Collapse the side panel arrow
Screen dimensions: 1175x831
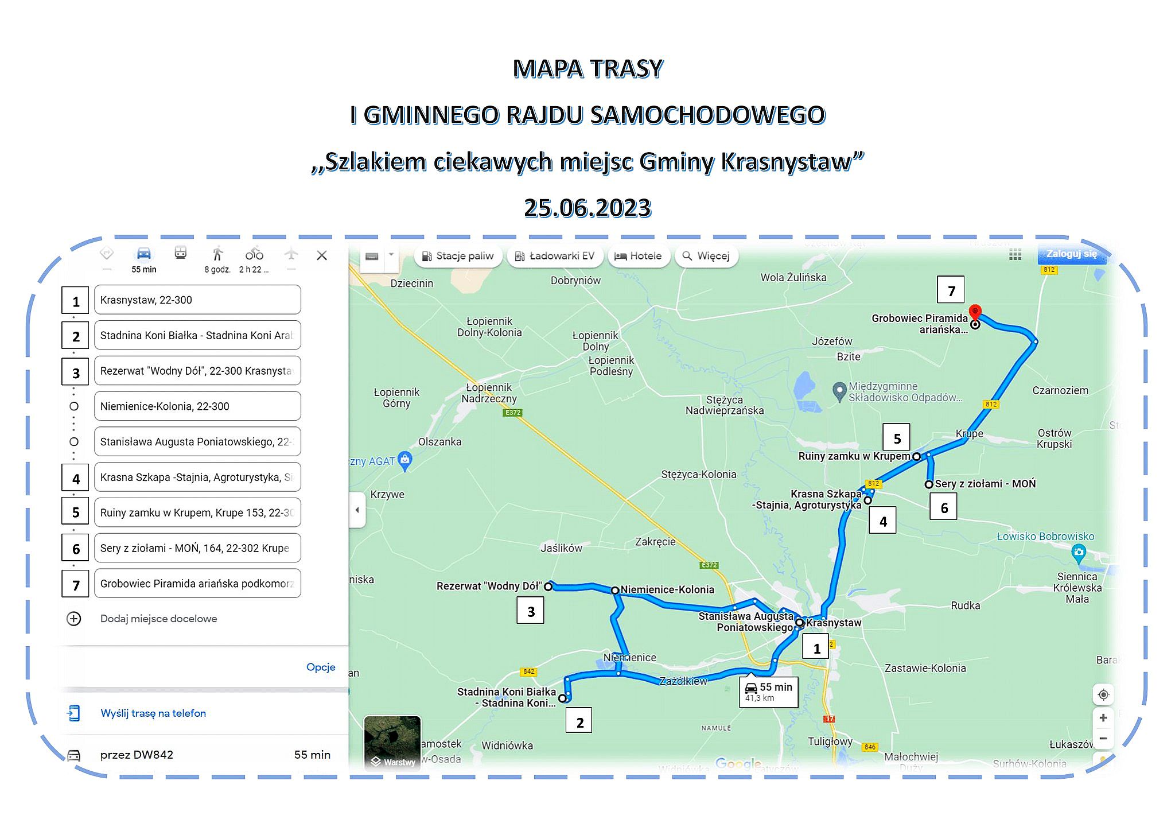click(x=357, y=510)
